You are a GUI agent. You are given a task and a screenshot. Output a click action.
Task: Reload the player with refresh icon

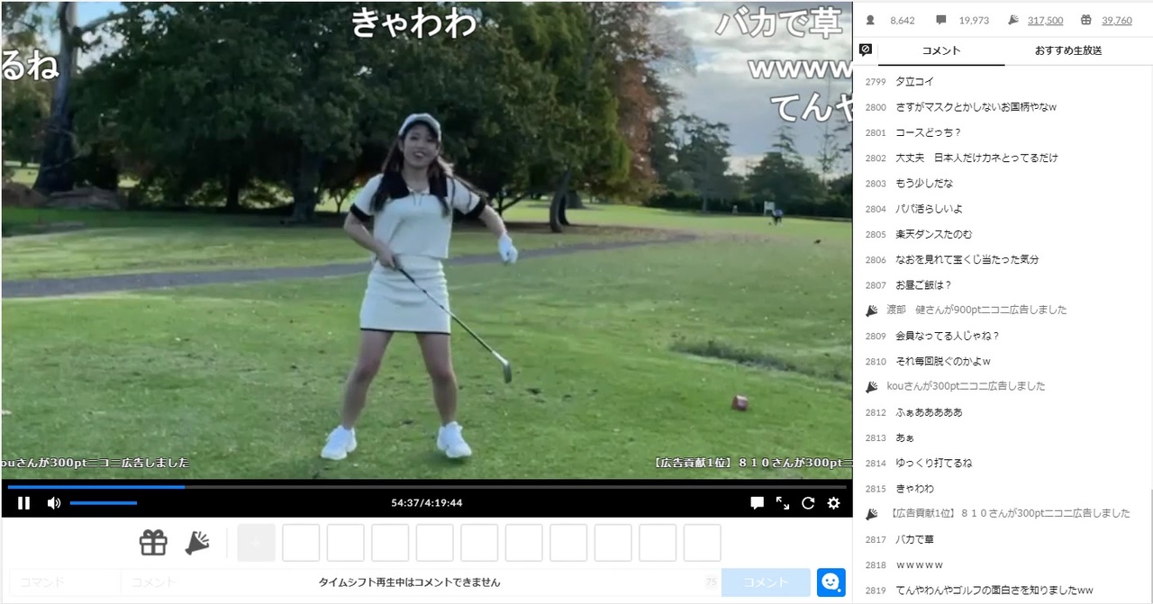click(x=808, y=503)
